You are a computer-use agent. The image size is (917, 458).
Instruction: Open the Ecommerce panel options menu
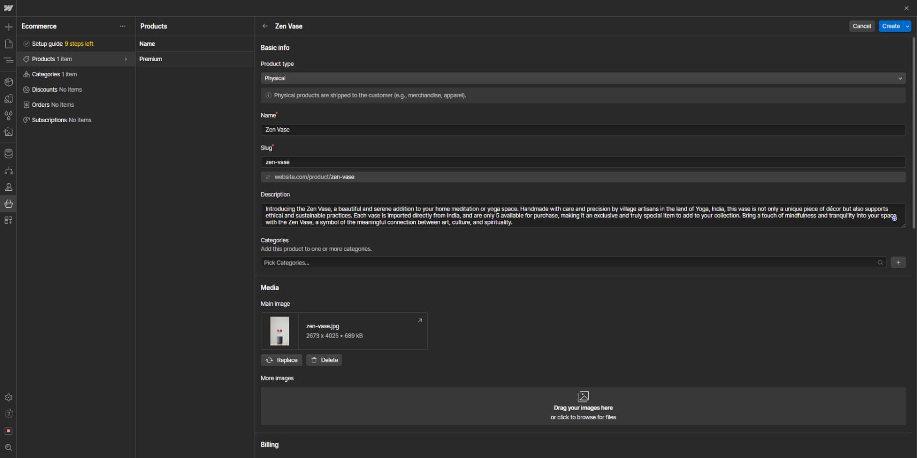coord(122,26)
